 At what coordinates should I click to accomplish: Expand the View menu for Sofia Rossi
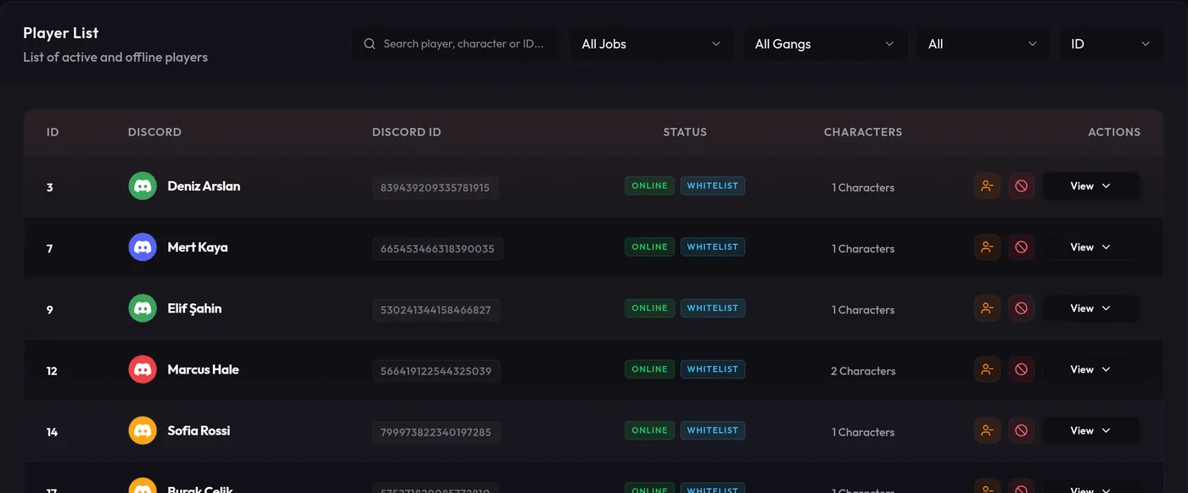coord(1090,430)
